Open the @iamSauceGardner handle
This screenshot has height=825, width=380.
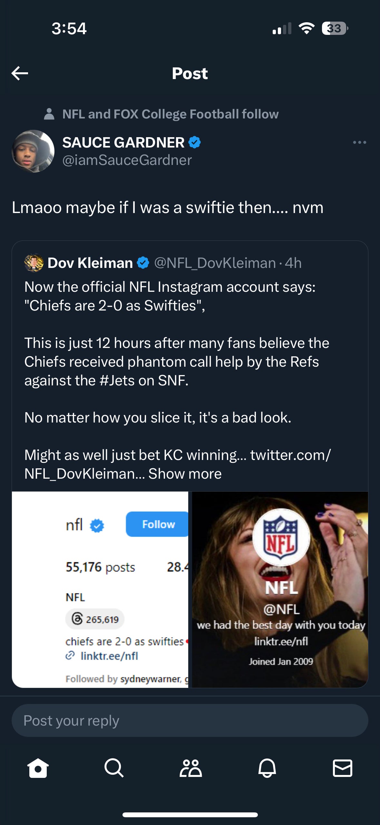click(x=127, y=160)
